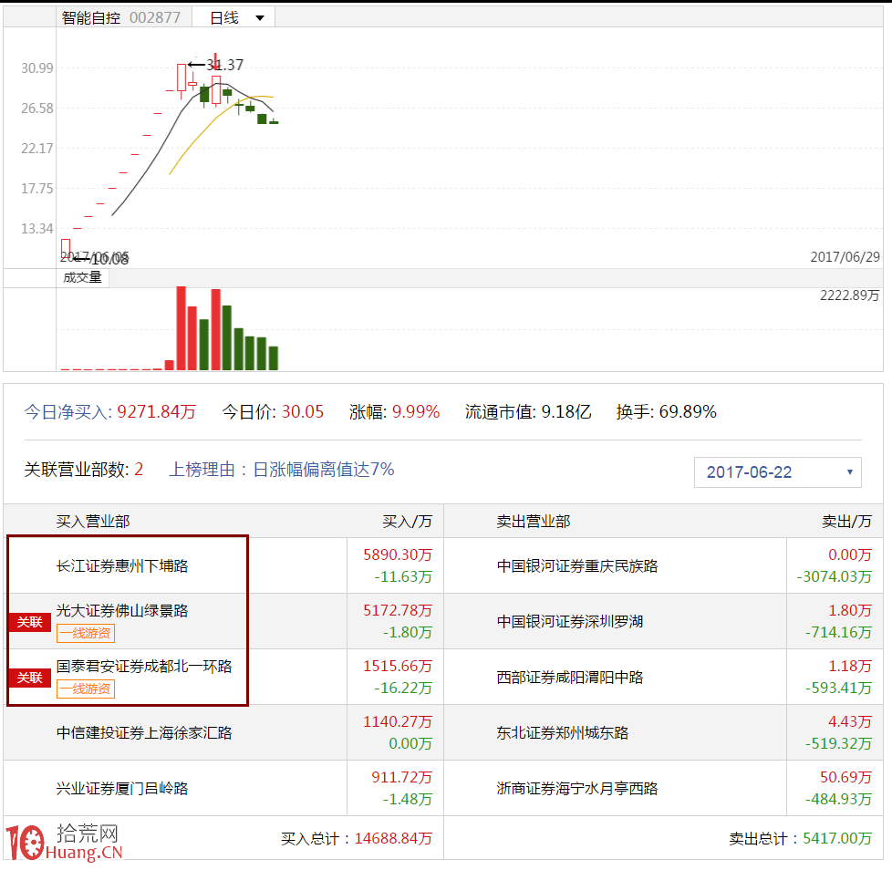Click 浙商证券海宁水月亭西路 seller entry
This screenshot has height=870, width=892.
576,789
